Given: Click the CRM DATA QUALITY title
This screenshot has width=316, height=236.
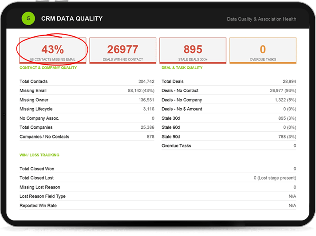Looking at the screenshot, I should click(72, 19).
